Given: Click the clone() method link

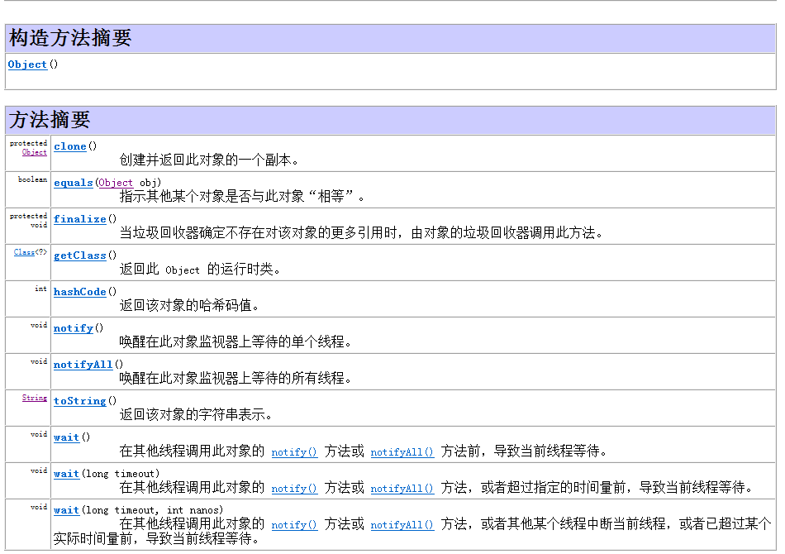Looking at the screenshot, I should tap(69, 146).
